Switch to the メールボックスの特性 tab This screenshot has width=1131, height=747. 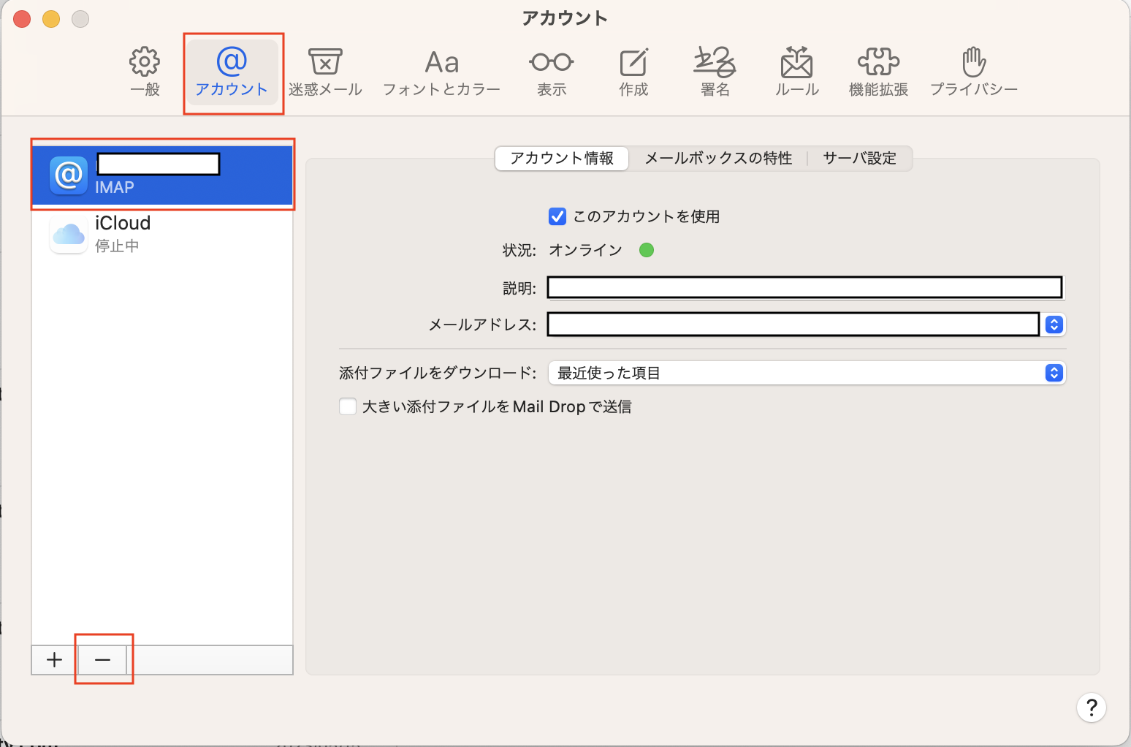pyautogui.click(x=718, y=158)
